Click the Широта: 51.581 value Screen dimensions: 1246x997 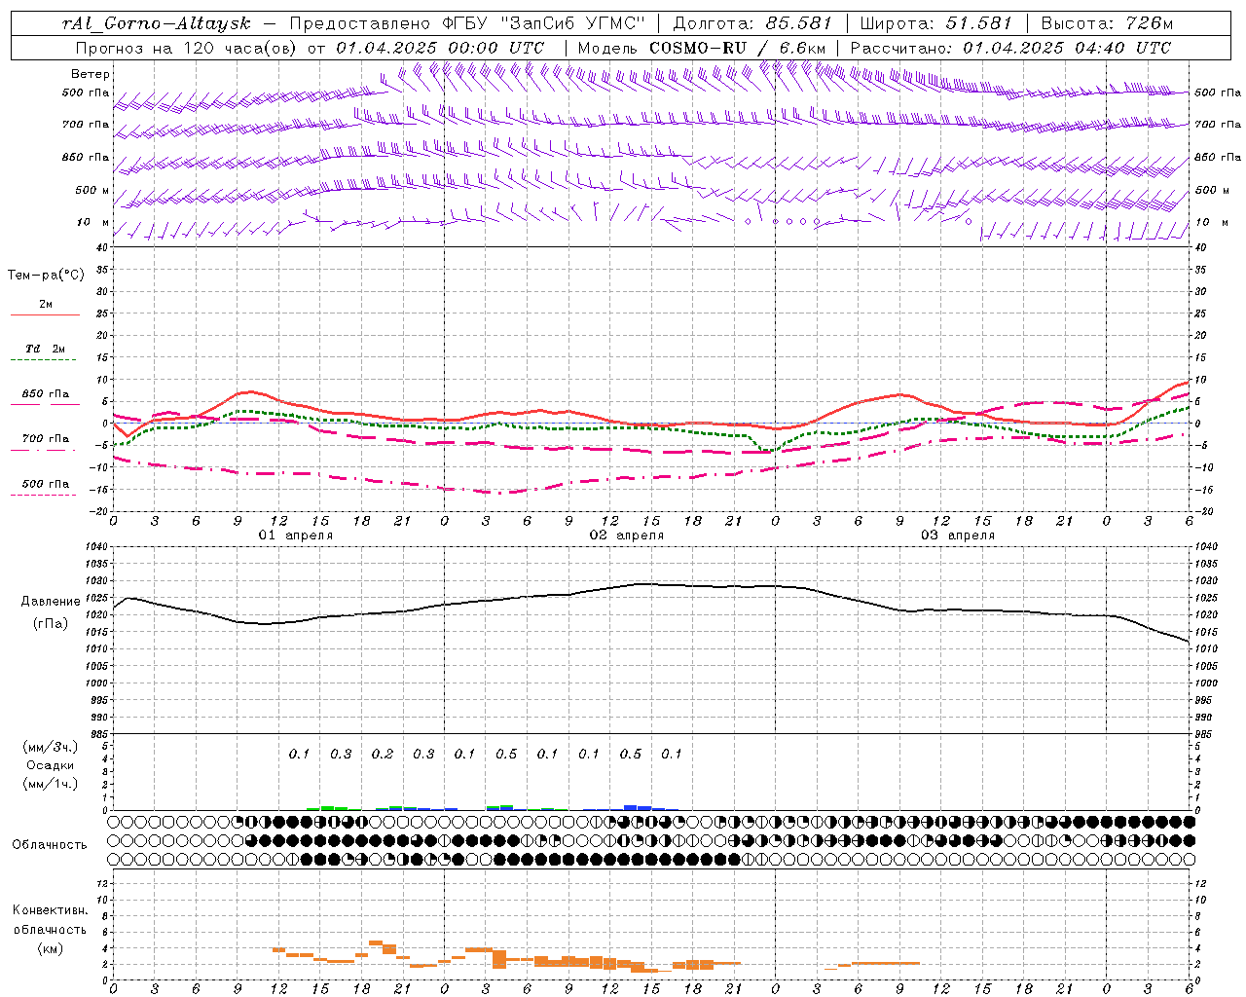click(936, 23)
